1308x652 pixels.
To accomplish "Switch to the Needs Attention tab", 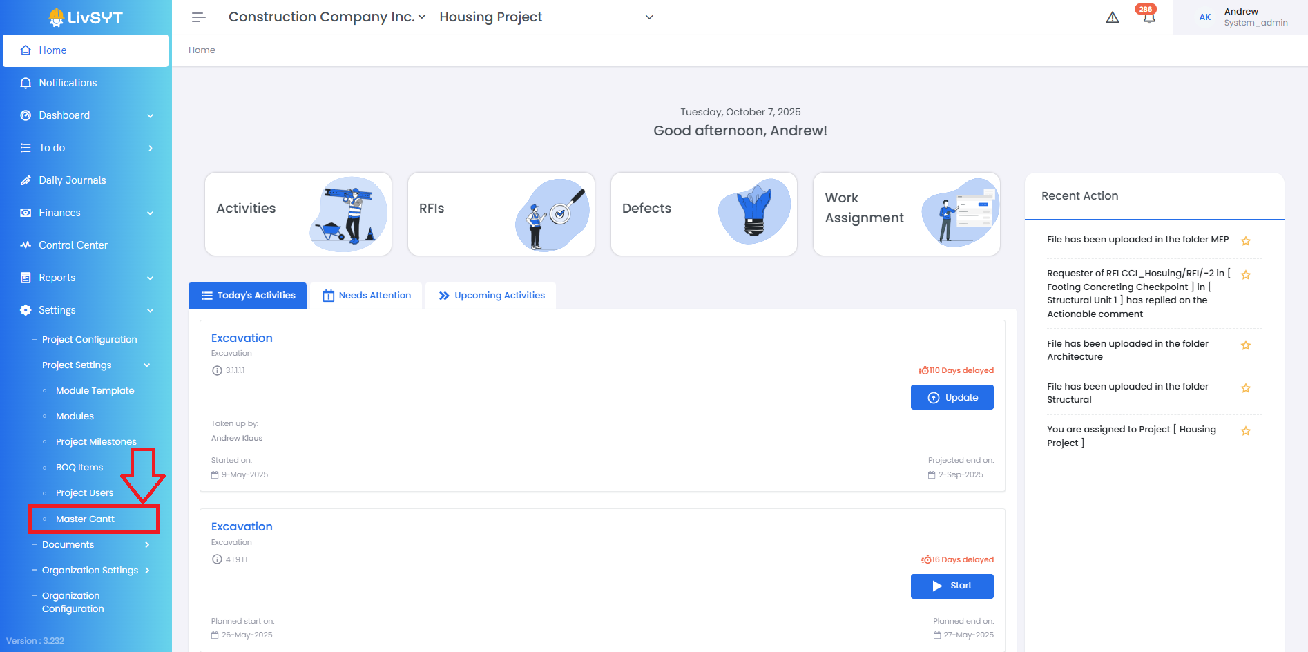I will point(367,296).
